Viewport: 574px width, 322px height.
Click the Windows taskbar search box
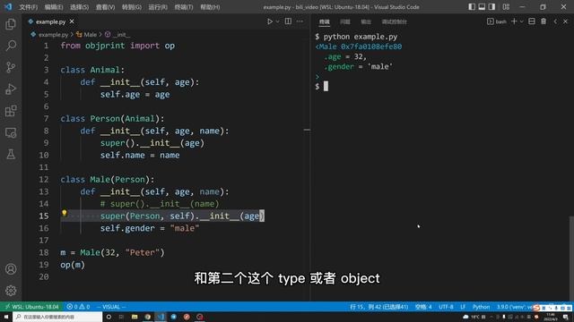pos(57,317)
